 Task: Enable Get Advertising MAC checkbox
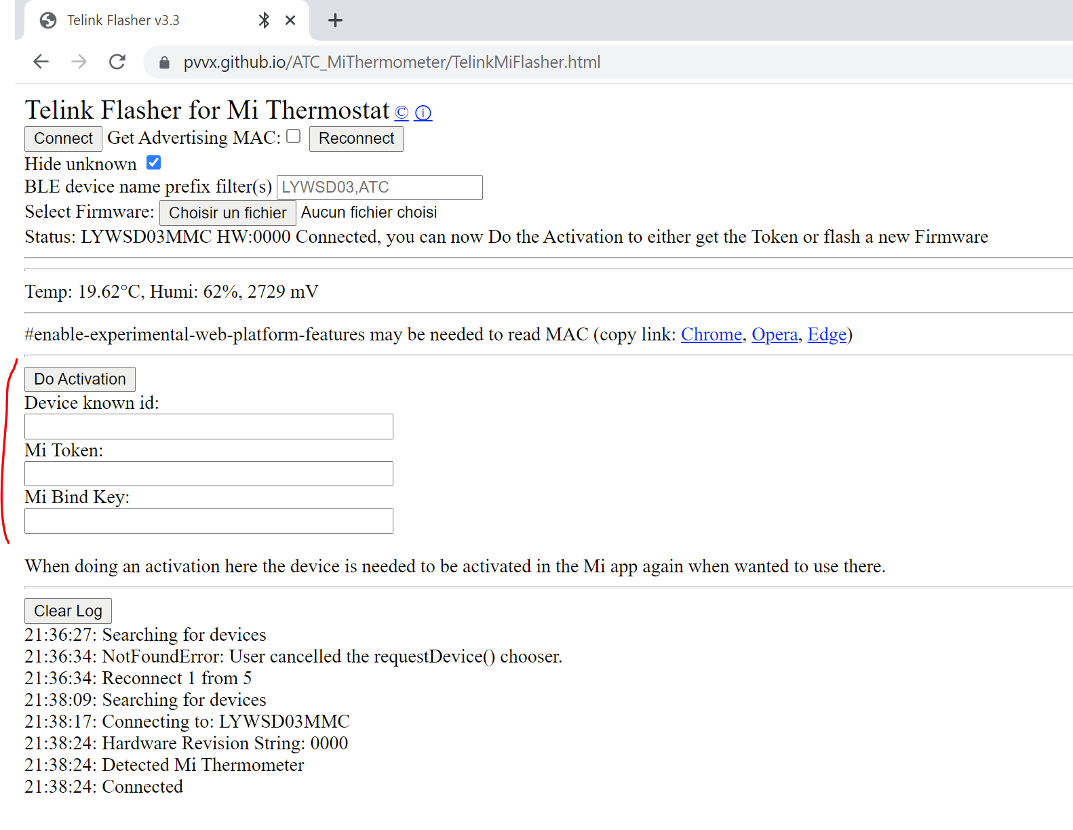pos(293,136)
